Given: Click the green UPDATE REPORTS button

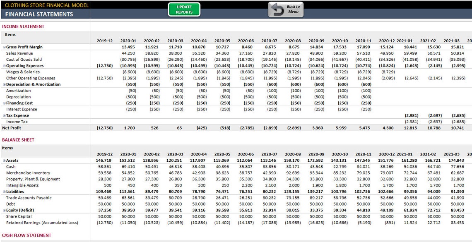Looking at the screenshot, I should [184, 8].
